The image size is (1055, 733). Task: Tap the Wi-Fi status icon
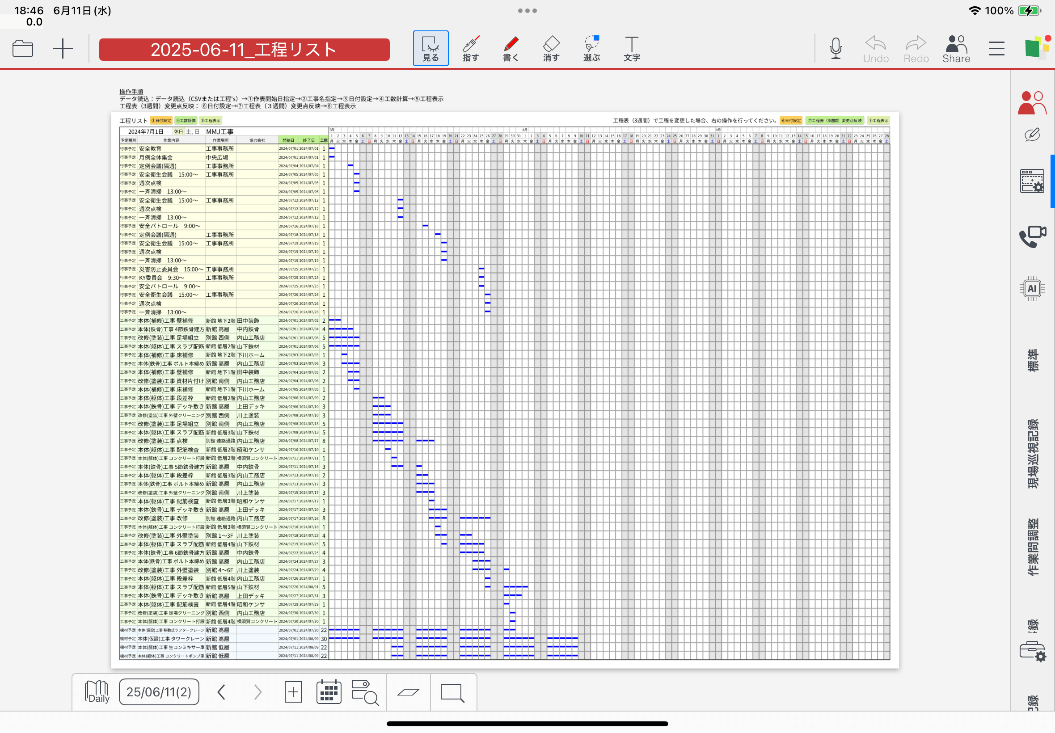coord(975,11)
